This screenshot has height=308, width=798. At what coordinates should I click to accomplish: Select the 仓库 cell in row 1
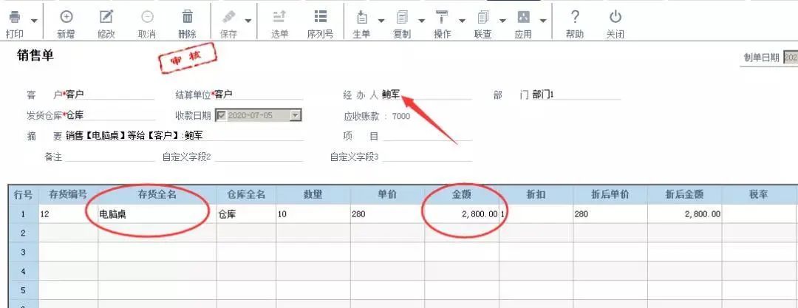click(x=246, y=213)
